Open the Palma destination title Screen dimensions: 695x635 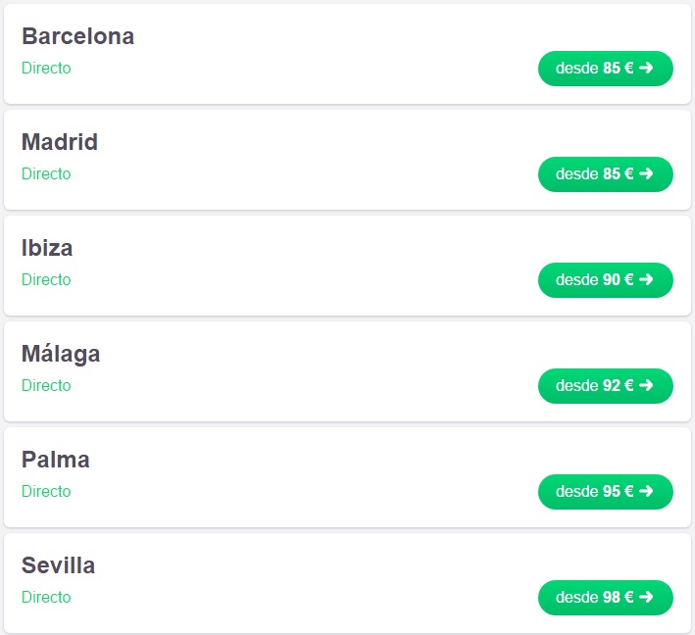[x=56, y=460]
